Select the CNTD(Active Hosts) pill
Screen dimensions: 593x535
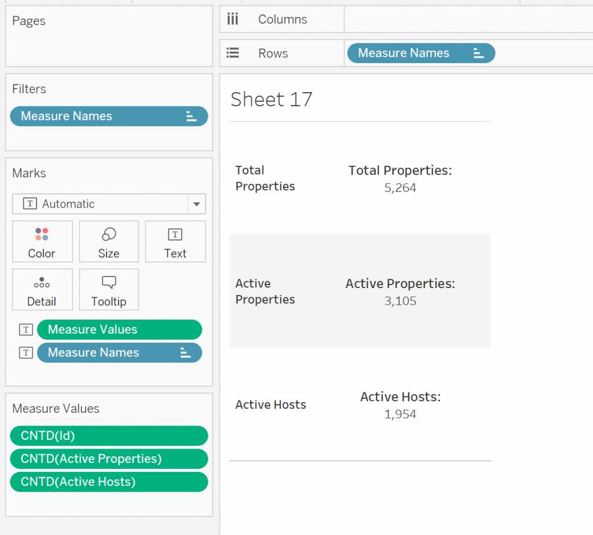(109, 482)
